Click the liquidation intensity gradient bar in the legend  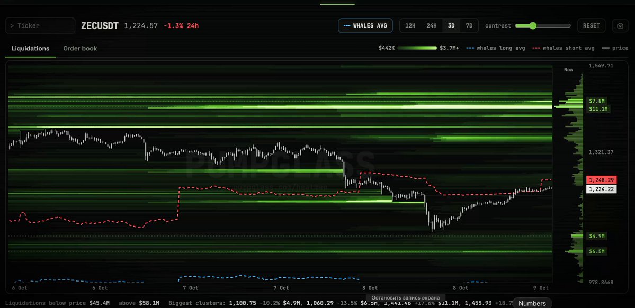[x=417, y=48]
